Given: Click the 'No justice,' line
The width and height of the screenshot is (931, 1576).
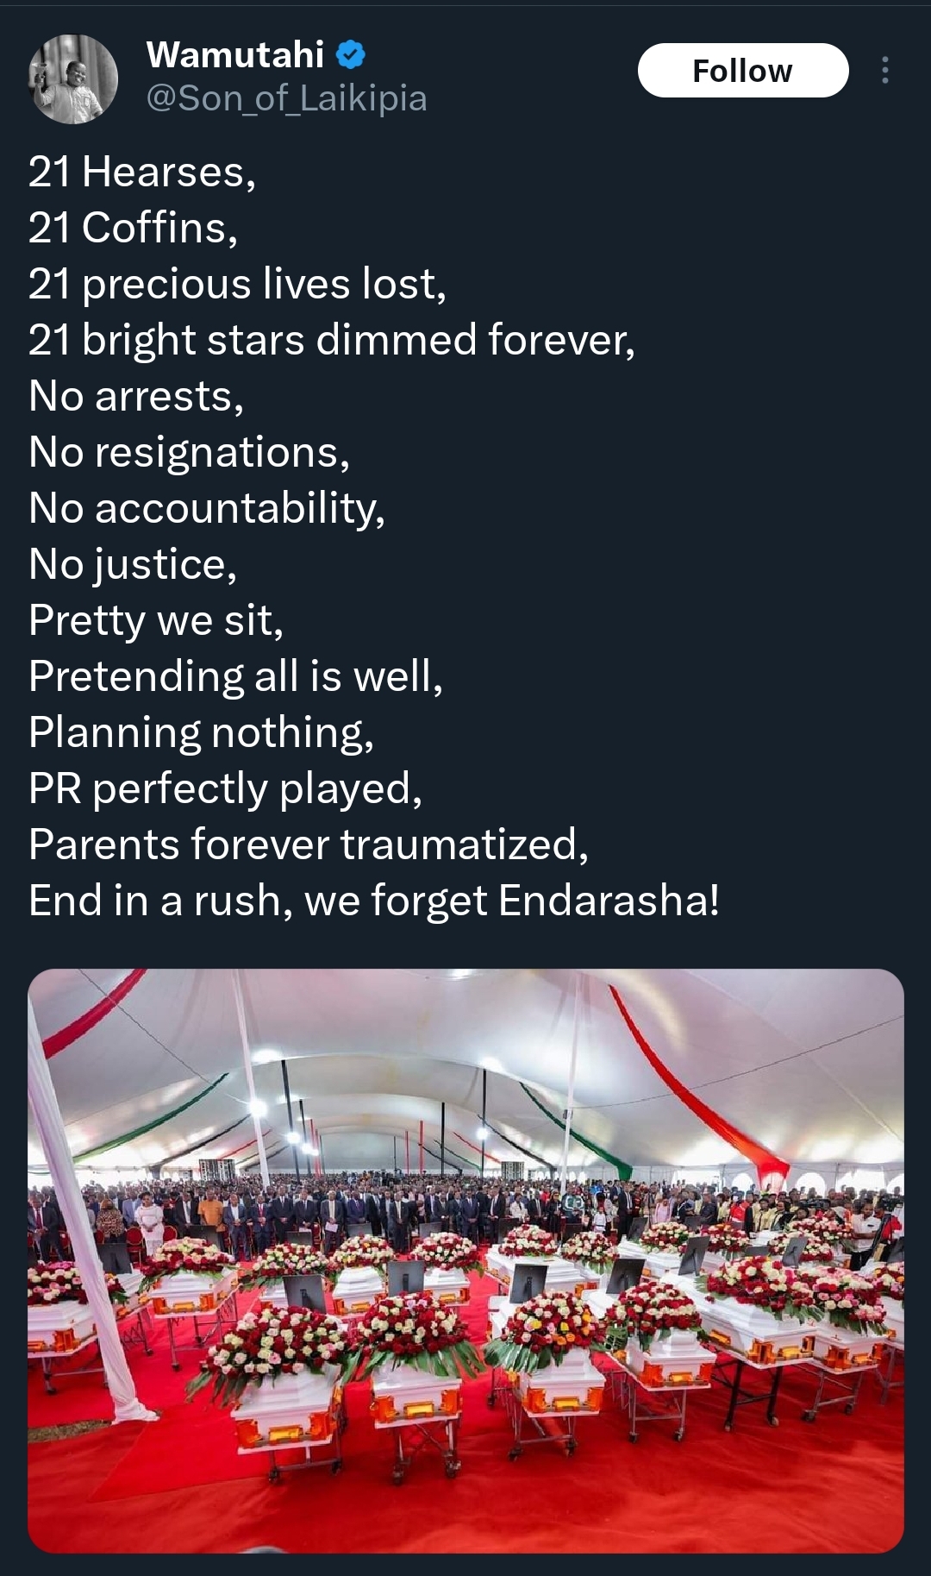Looking at the screenshot, I should tap(133, 564).
